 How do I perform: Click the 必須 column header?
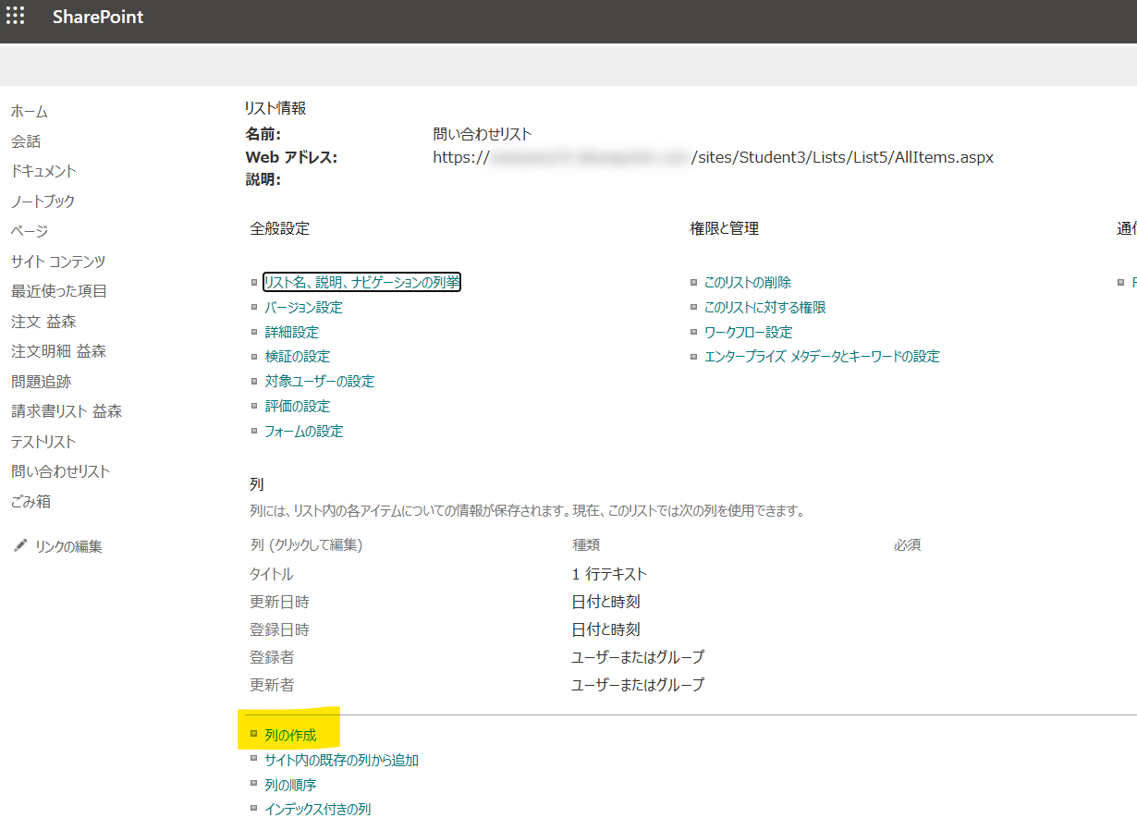tap(907, 545)
